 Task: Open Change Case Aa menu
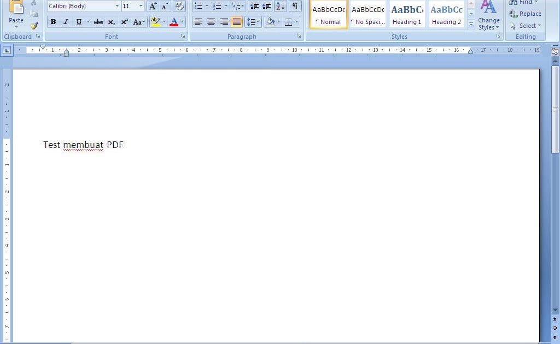pos(139,22)
